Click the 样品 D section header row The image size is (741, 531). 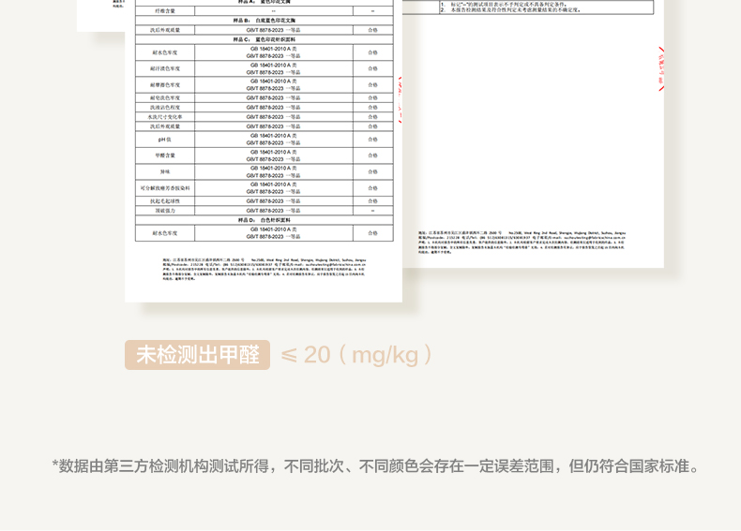tap(265, 220)
